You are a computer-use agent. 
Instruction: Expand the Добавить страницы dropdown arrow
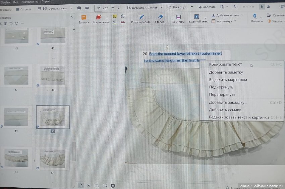(161, 7)
